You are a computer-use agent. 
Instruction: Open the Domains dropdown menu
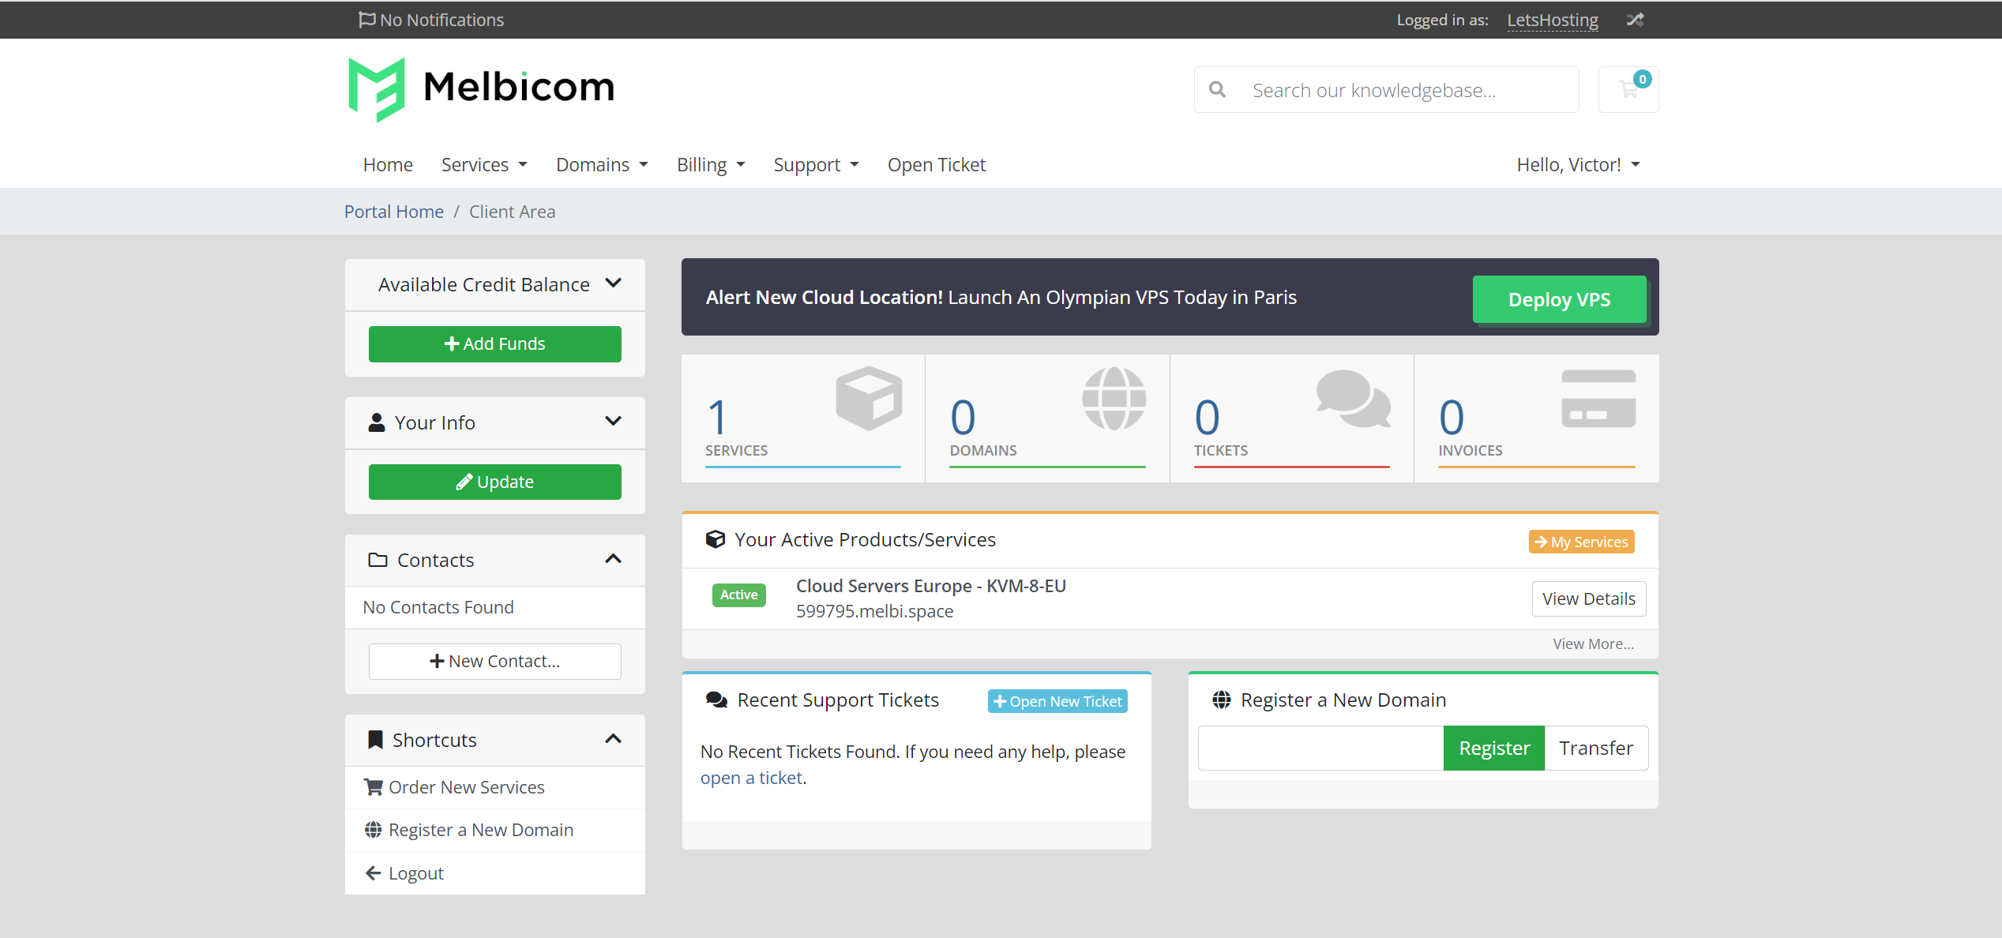602,164
